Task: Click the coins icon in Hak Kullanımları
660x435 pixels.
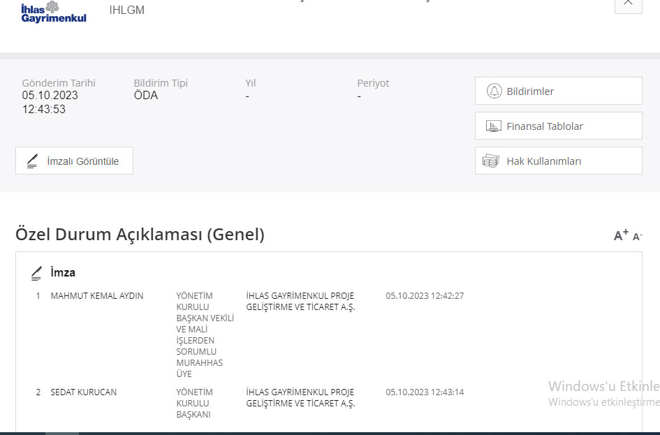Action: (491, 161)
